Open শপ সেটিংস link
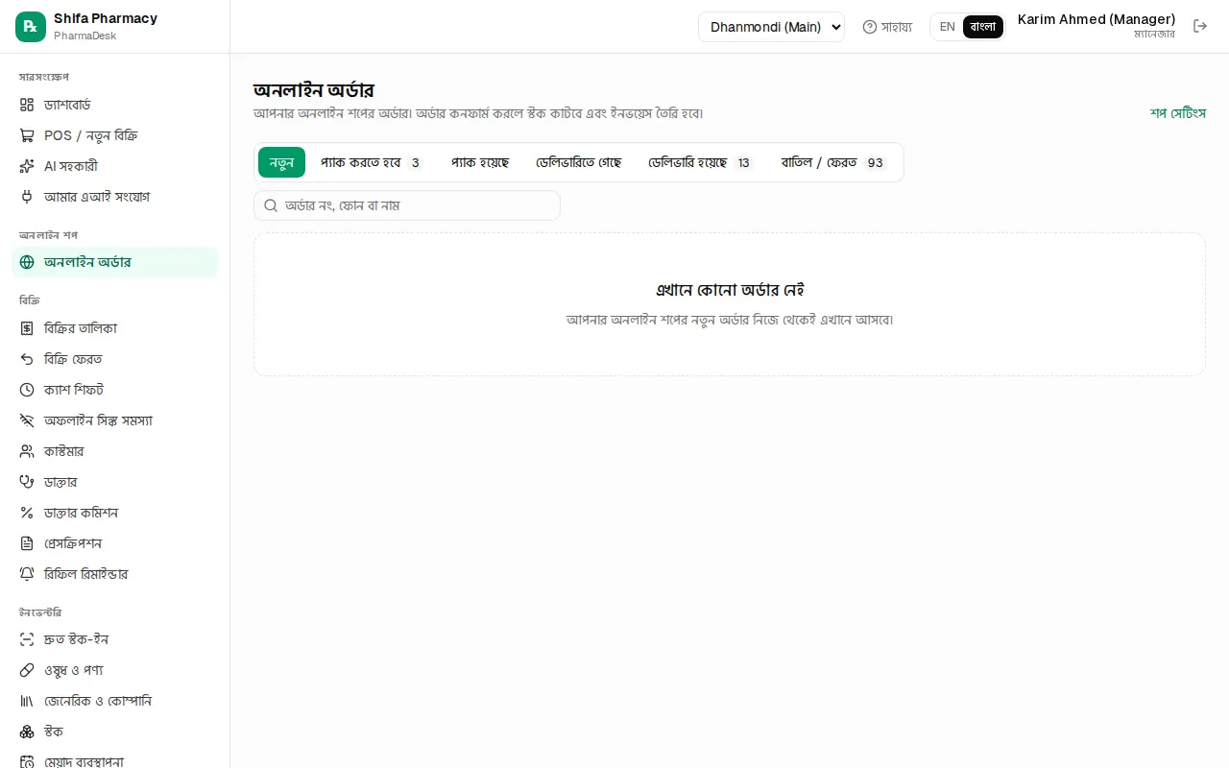 (1178, 112)
